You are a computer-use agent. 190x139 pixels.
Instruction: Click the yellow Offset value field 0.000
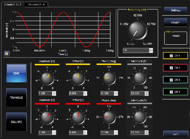[x=76, y=93]
